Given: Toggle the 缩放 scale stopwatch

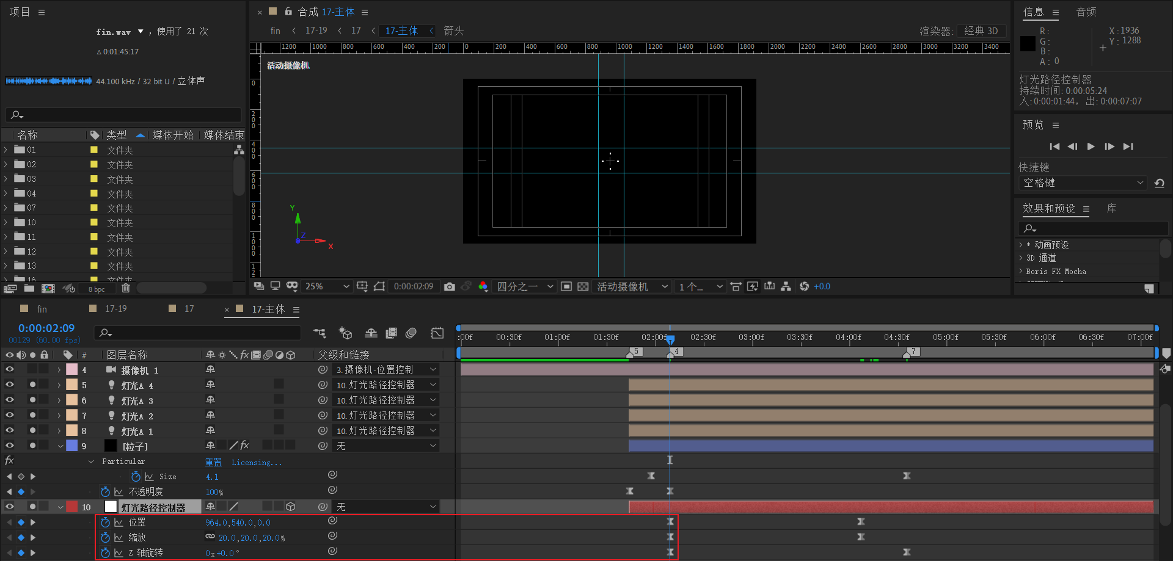Looking at the screenshot, I should 105,537.
